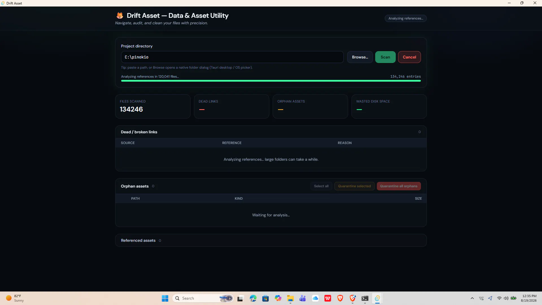Click the taskbar Search box
542x305 pixels.
click(x=203, y=298)
